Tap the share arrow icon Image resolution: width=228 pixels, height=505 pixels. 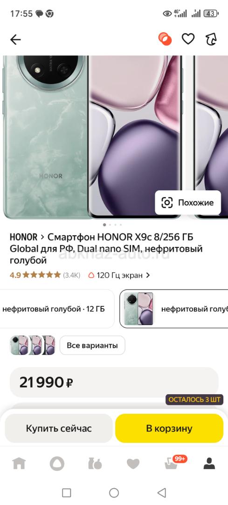tap(211, 40)
